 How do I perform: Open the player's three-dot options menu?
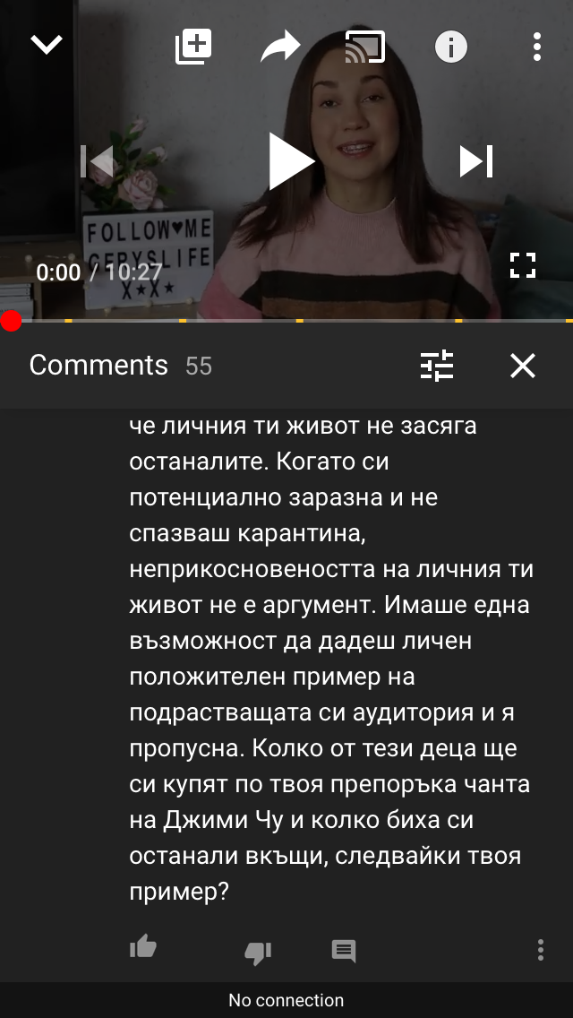pyautogui.click(x=536, y=47)
